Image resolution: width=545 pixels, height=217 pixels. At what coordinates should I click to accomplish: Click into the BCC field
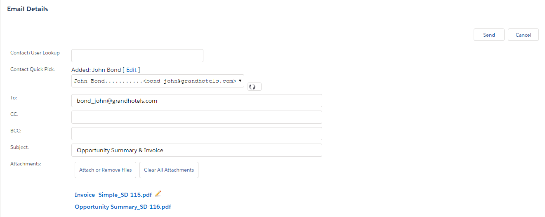(x=197, y=134)
